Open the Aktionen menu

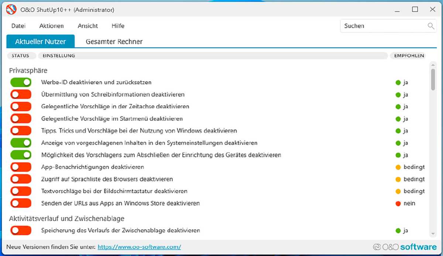51,26
